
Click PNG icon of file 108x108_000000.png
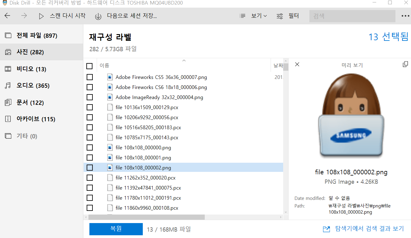110,147
